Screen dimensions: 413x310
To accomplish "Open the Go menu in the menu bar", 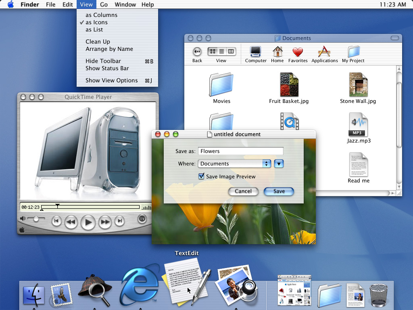I will tap(104, 4).
